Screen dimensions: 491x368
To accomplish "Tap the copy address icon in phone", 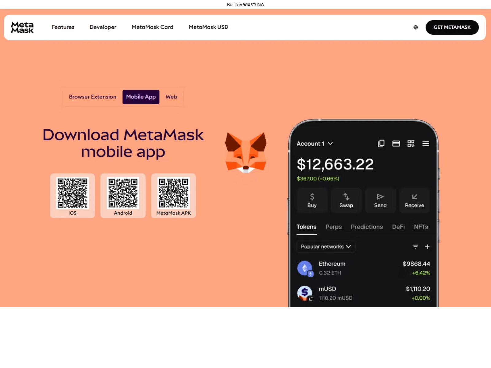I will tap(381, 144).
